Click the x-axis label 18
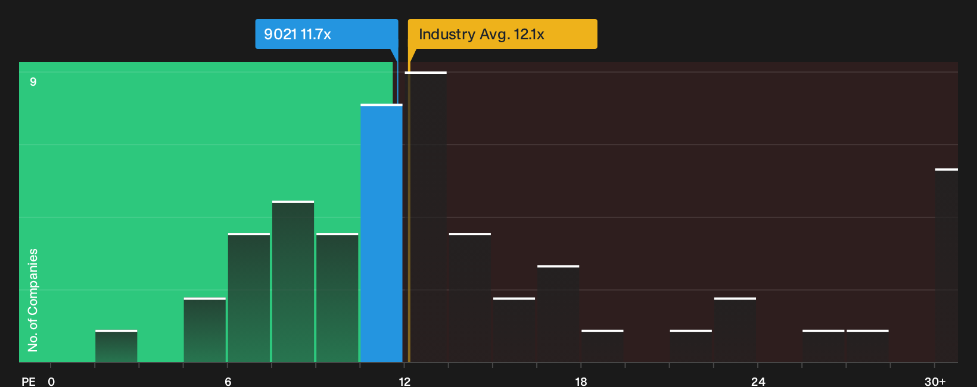The width and height of the screenshot is (977, 387). click(x=581, y=382)
